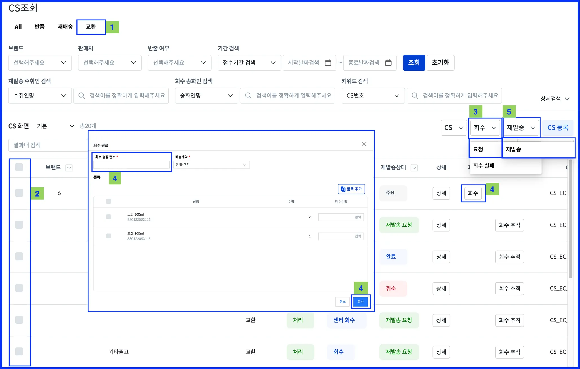
Task: Open the start date calendar icon
Action: 328,63
